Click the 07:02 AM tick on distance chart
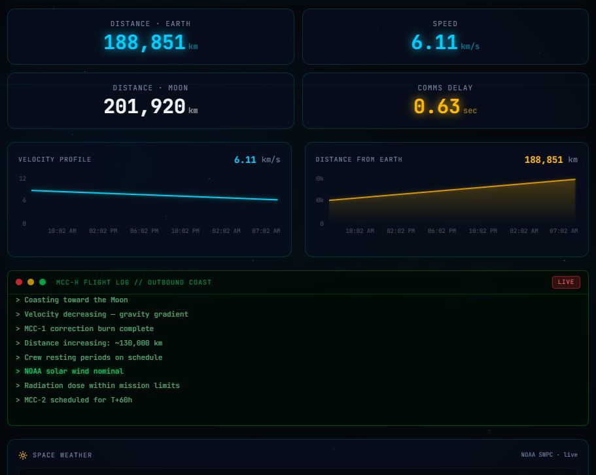This screenshot has height=475, width=596. (x=563, y=231)
